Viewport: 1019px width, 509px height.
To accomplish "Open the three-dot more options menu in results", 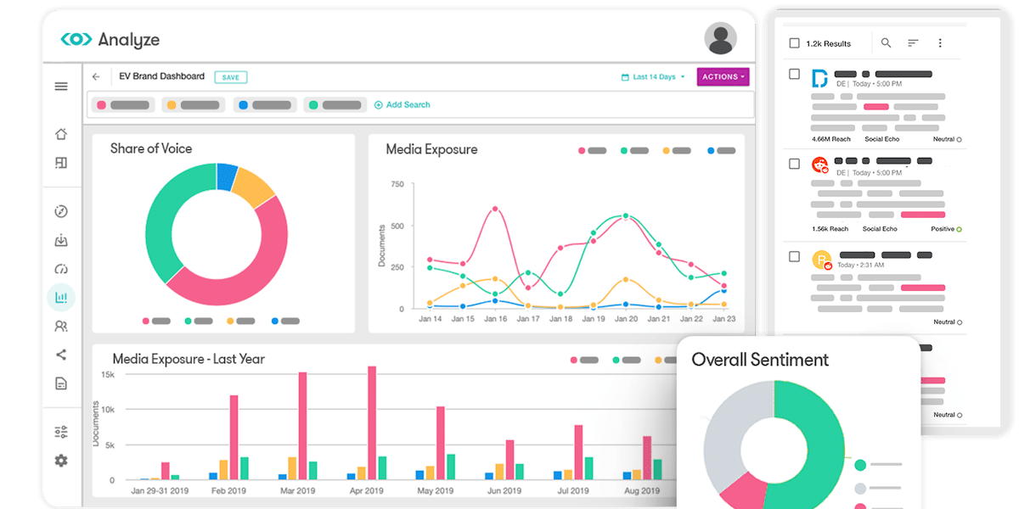I will tap(940, 43).
